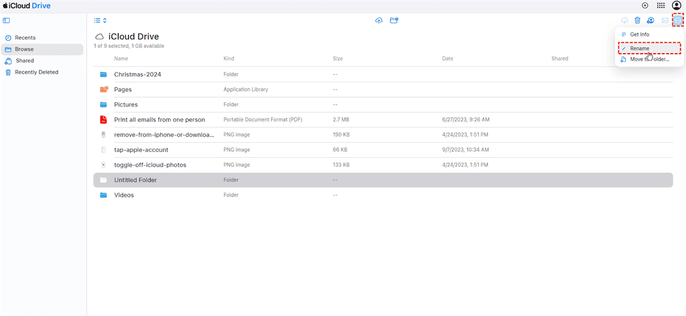The image size is (686, 316).
Task: Choose Move to Folder option
Action: [x=649, y=59]
